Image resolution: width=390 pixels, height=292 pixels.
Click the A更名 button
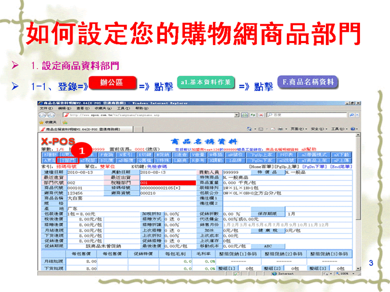tap(49, 160)
